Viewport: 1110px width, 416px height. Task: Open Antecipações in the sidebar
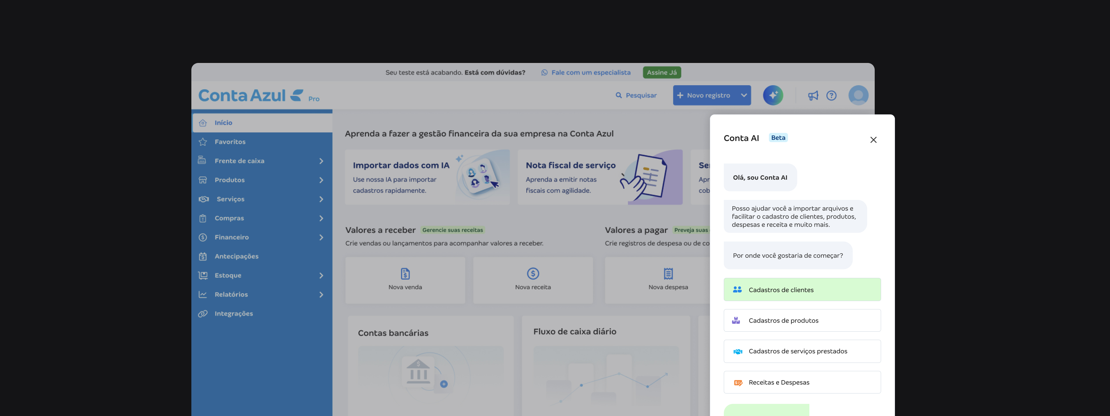click(262, 256)
